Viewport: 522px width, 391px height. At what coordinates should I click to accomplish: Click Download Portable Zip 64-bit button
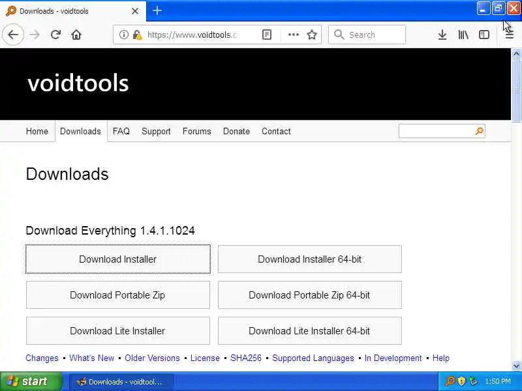pyautogui.click(x=309, y=295)
